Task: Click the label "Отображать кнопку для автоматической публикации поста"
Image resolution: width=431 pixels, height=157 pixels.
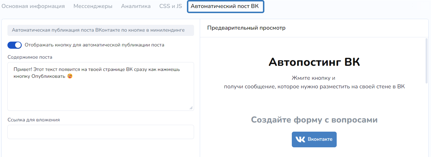Action: pos(94,45)
